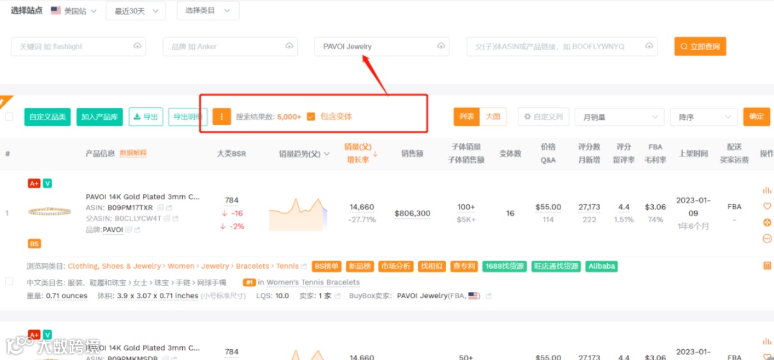This screenshot has width=774, height=360.
Task: Click 自定义品类 button
Action: pos(47,117)
